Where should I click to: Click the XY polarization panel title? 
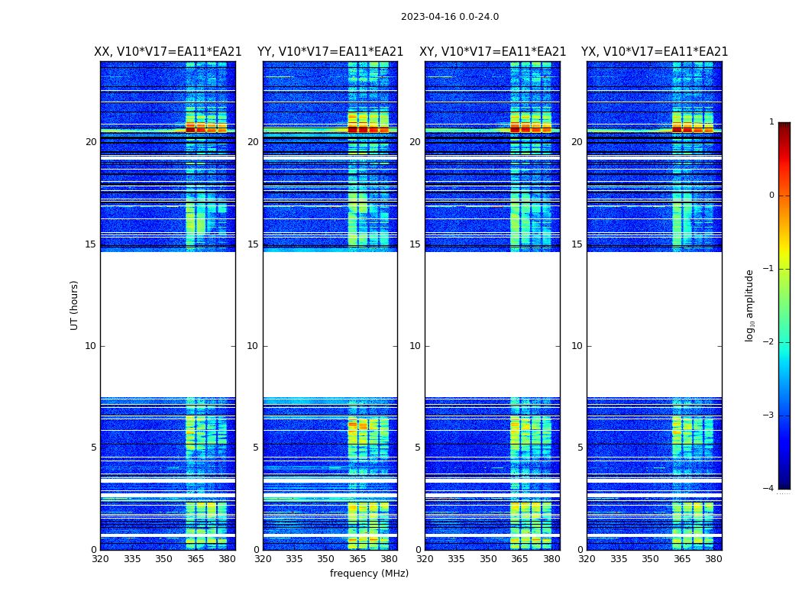pos(493,52)
